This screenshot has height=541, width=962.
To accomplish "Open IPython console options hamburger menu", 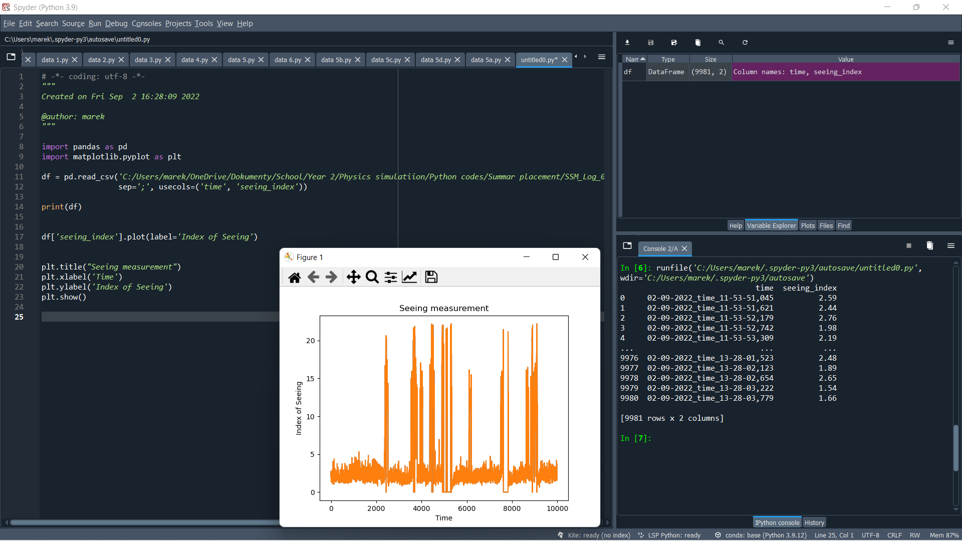I will coord(951,246).
